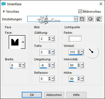Cancel the dialog with Abbrechen

click(x=54, y=95)
